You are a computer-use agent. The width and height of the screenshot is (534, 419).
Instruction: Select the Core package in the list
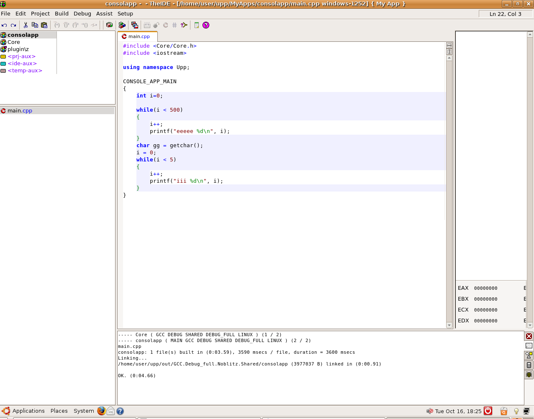[13, 42]
